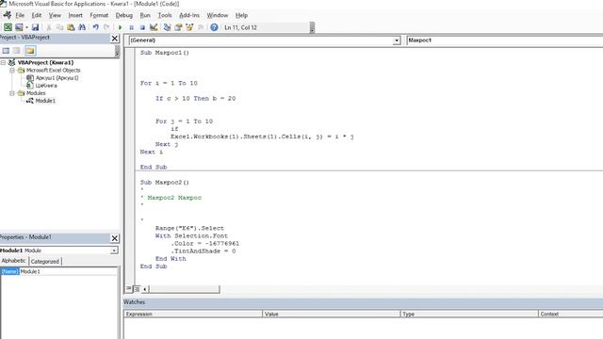The image size is (603, 339).
Task: Select the ЦяКнига workbook object
Action: (x=46, y=86)
